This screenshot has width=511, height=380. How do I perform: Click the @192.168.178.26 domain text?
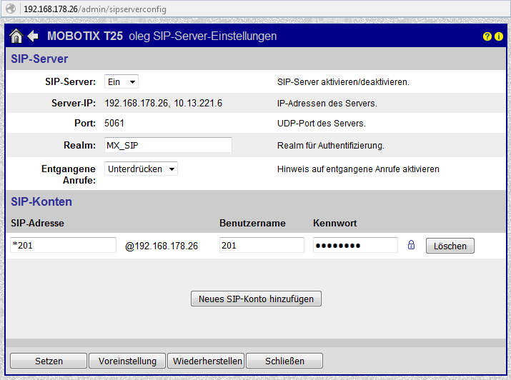[162, 246]
